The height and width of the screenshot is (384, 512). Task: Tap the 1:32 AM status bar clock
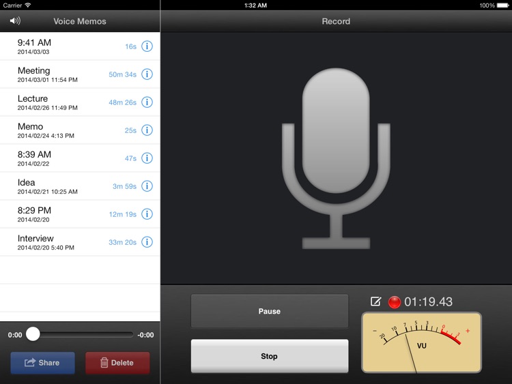coord(256,5)
